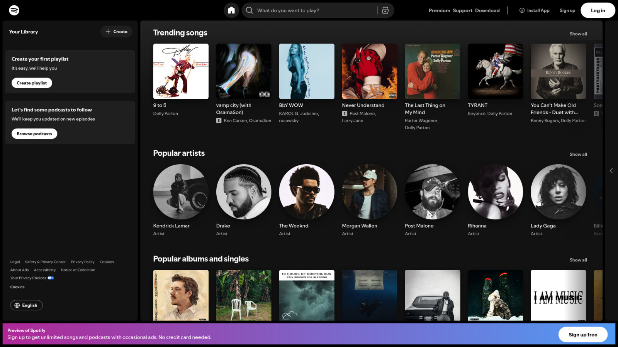Click the Cookies link beside Privacy Policy
Image resolution: width=618 pixels, height=347 pixels.
coord(107,262)
